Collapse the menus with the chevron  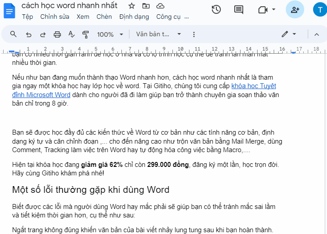click(x=317, y=34)
